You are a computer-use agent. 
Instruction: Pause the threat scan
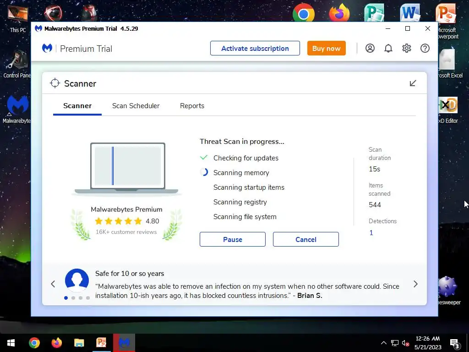[x=233, y=239]
